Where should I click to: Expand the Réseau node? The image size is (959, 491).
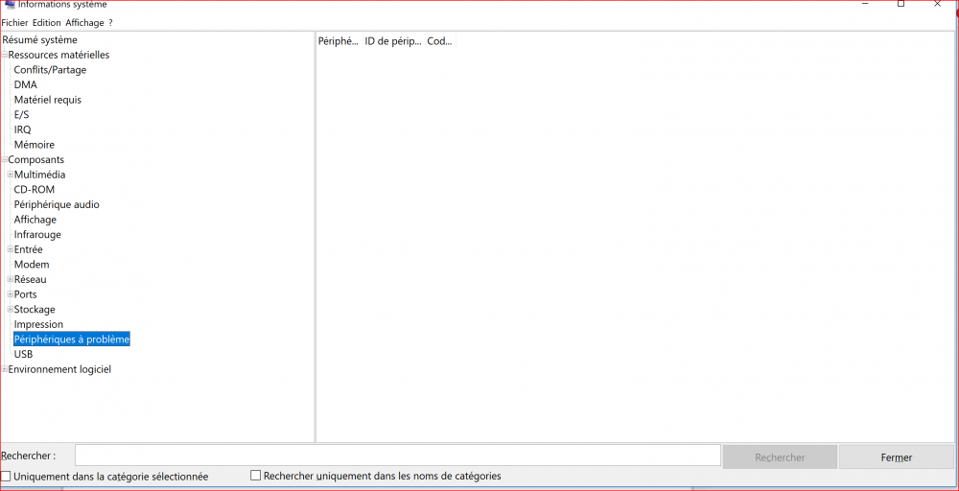(11, 279)
